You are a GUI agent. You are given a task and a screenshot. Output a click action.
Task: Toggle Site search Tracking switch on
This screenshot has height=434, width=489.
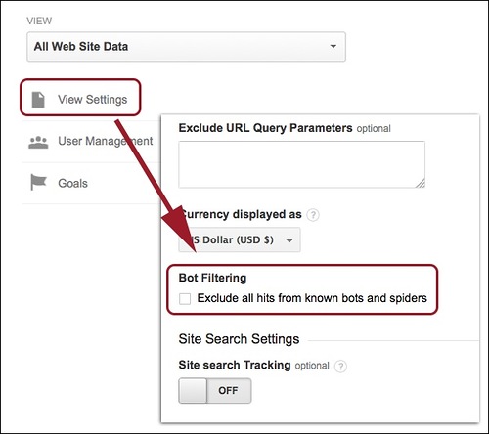(x=215, y=391)
